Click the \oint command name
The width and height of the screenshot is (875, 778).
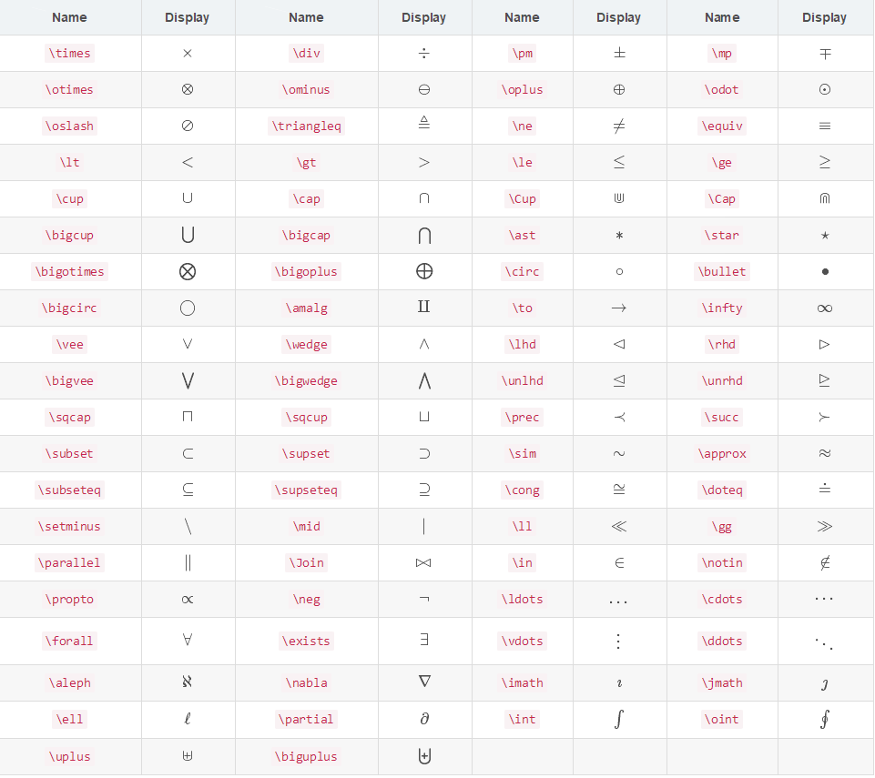(721, 720)
